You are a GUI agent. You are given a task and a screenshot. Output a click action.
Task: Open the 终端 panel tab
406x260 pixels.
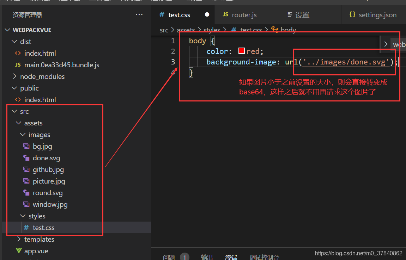pos(231,257)
